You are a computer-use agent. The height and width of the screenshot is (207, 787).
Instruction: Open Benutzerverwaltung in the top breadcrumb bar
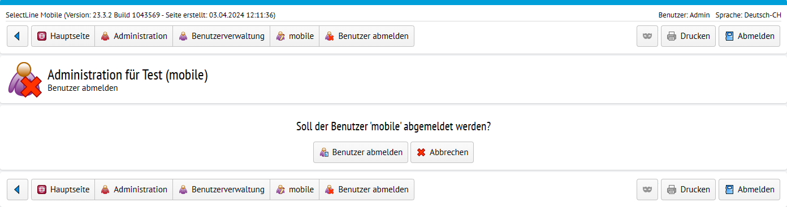pyautogui.click(x=221, y=36)
